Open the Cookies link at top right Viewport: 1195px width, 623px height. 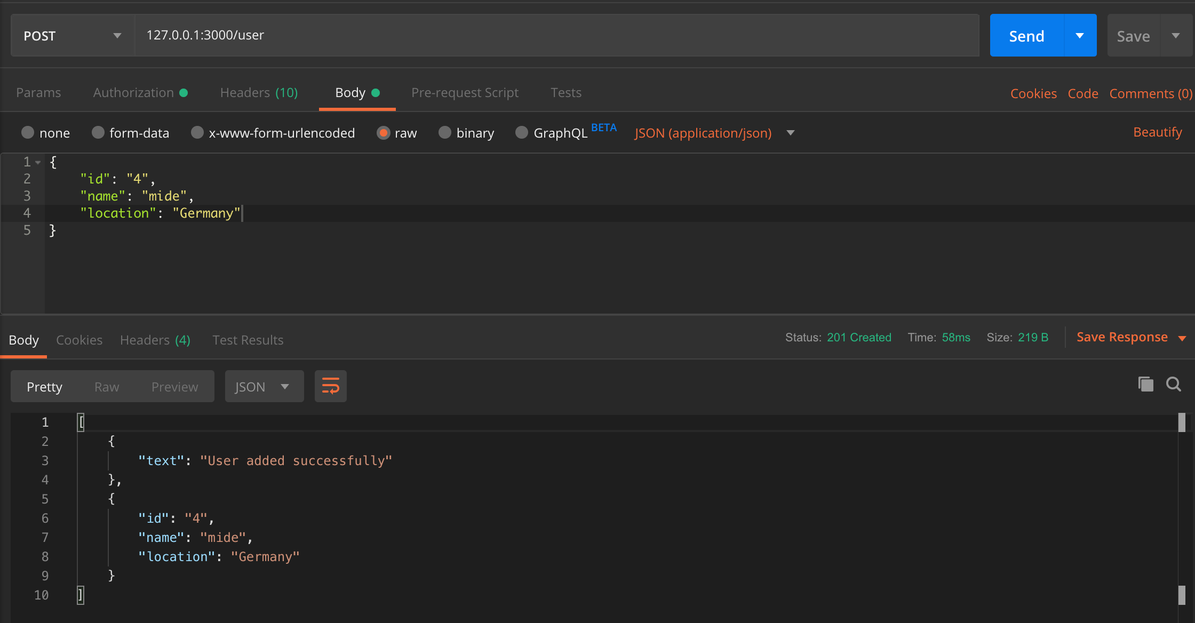tap(1033, 93)
